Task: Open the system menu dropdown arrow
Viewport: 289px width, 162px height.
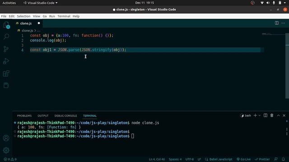Action: click(285, 3)
